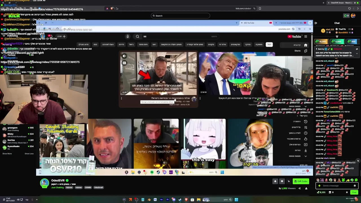Open grossgore channel in sidebar
361x203 pixels.
[x=17, y=129]
